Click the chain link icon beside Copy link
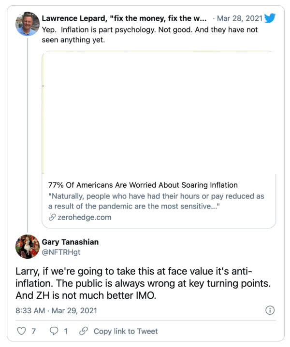Image resolution: width=290 pixels, height=347 pixels. (x=83, y=331)
